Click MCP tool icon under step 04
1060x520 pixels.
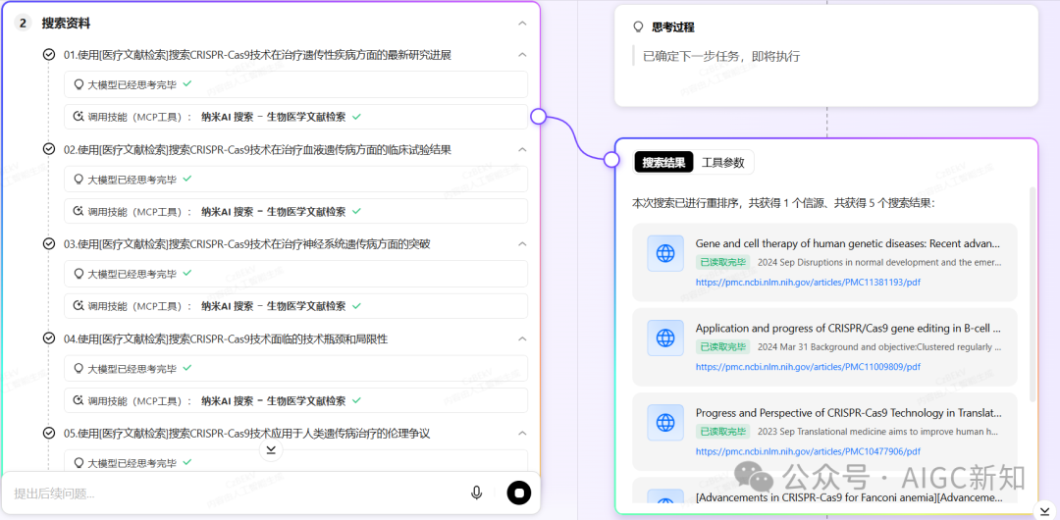point(78,400)
